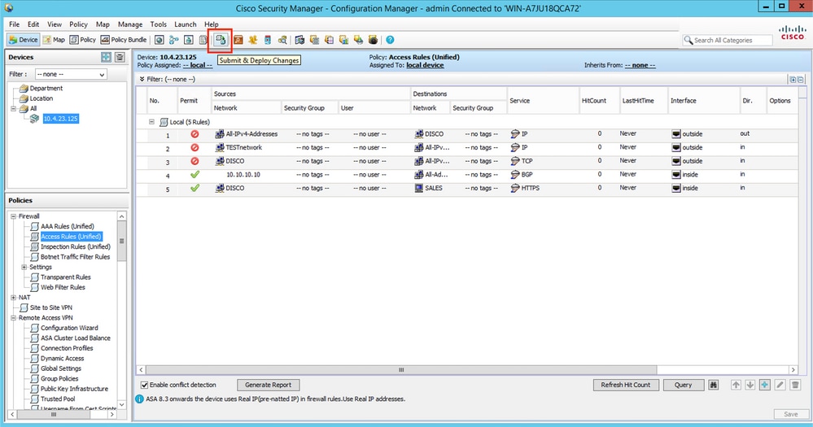
Task: Open the Tools menu
Action: pyautogui.click(x=159, y=24)
